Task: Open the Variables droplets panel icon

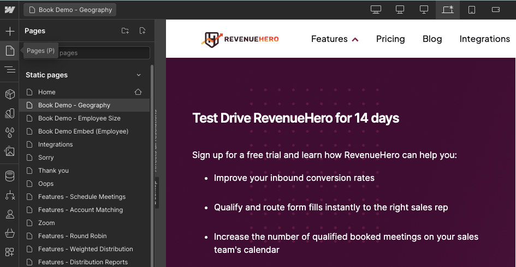Action: click(10, 132)
